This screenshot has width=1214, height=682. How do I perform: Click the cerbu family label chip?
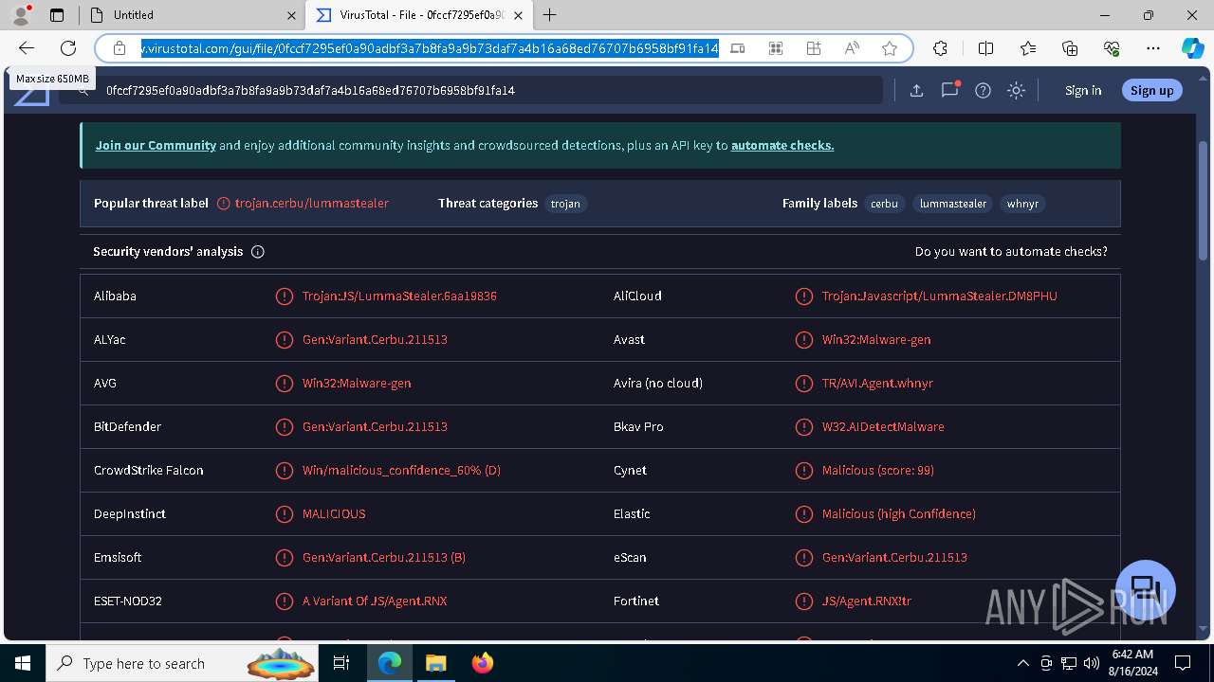[884, 204]
